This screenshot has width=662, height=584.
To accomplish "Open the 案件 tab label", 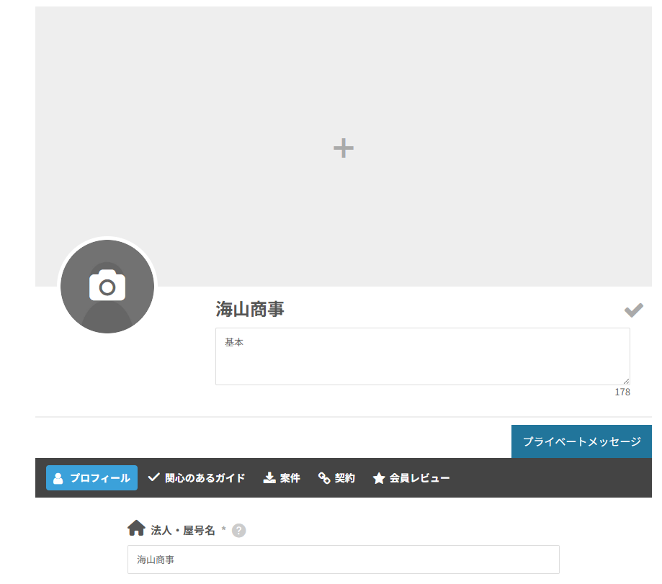I will (290, 478).
